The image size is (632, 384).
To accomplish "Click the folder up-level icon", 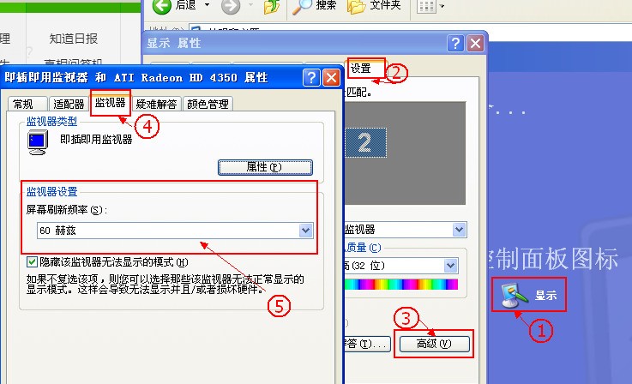I will 271,6.
